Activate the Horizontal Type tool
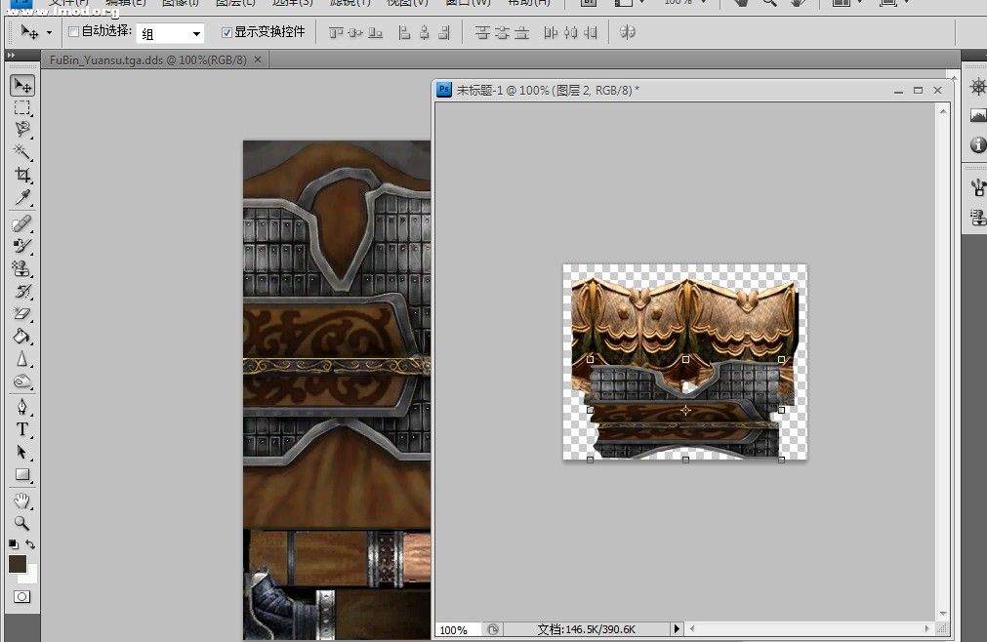Image resolution: width=987 pixels, height=642 pixels. tap(21, 429)
